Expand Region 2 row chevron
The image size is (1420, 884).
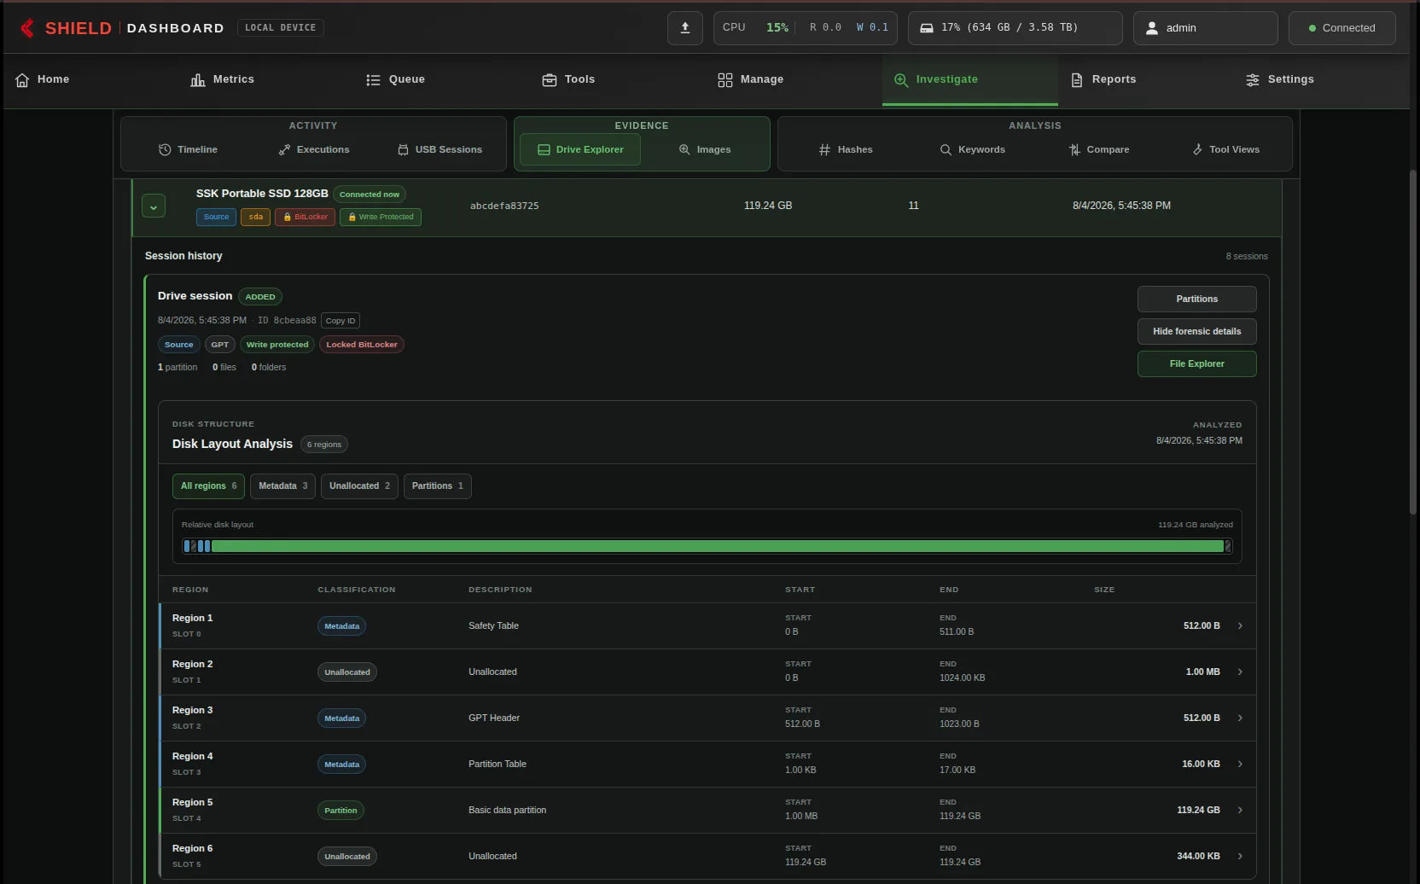pos(1240,672)
